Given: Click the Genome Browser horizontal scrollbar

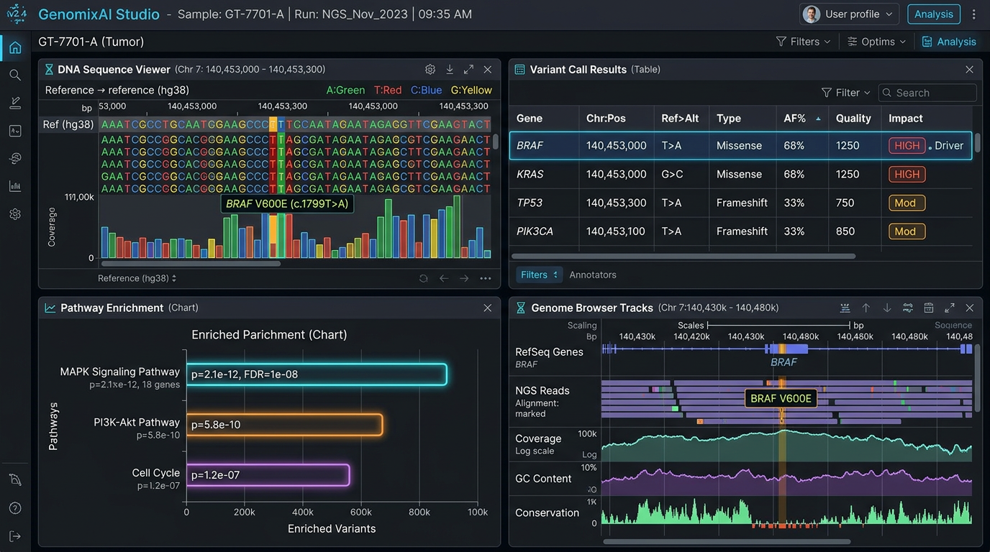Looking at the screenshot, I should click(727, 542).
